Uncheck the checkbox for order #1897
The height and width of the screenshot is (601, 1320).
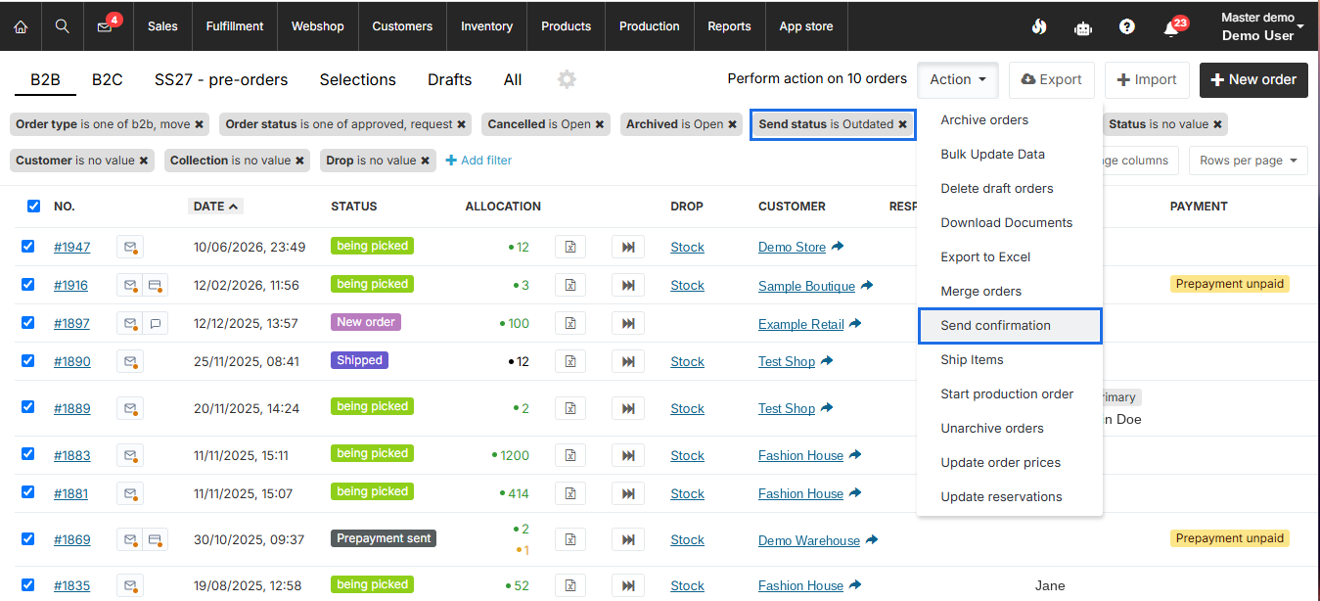tap(28, 322)
